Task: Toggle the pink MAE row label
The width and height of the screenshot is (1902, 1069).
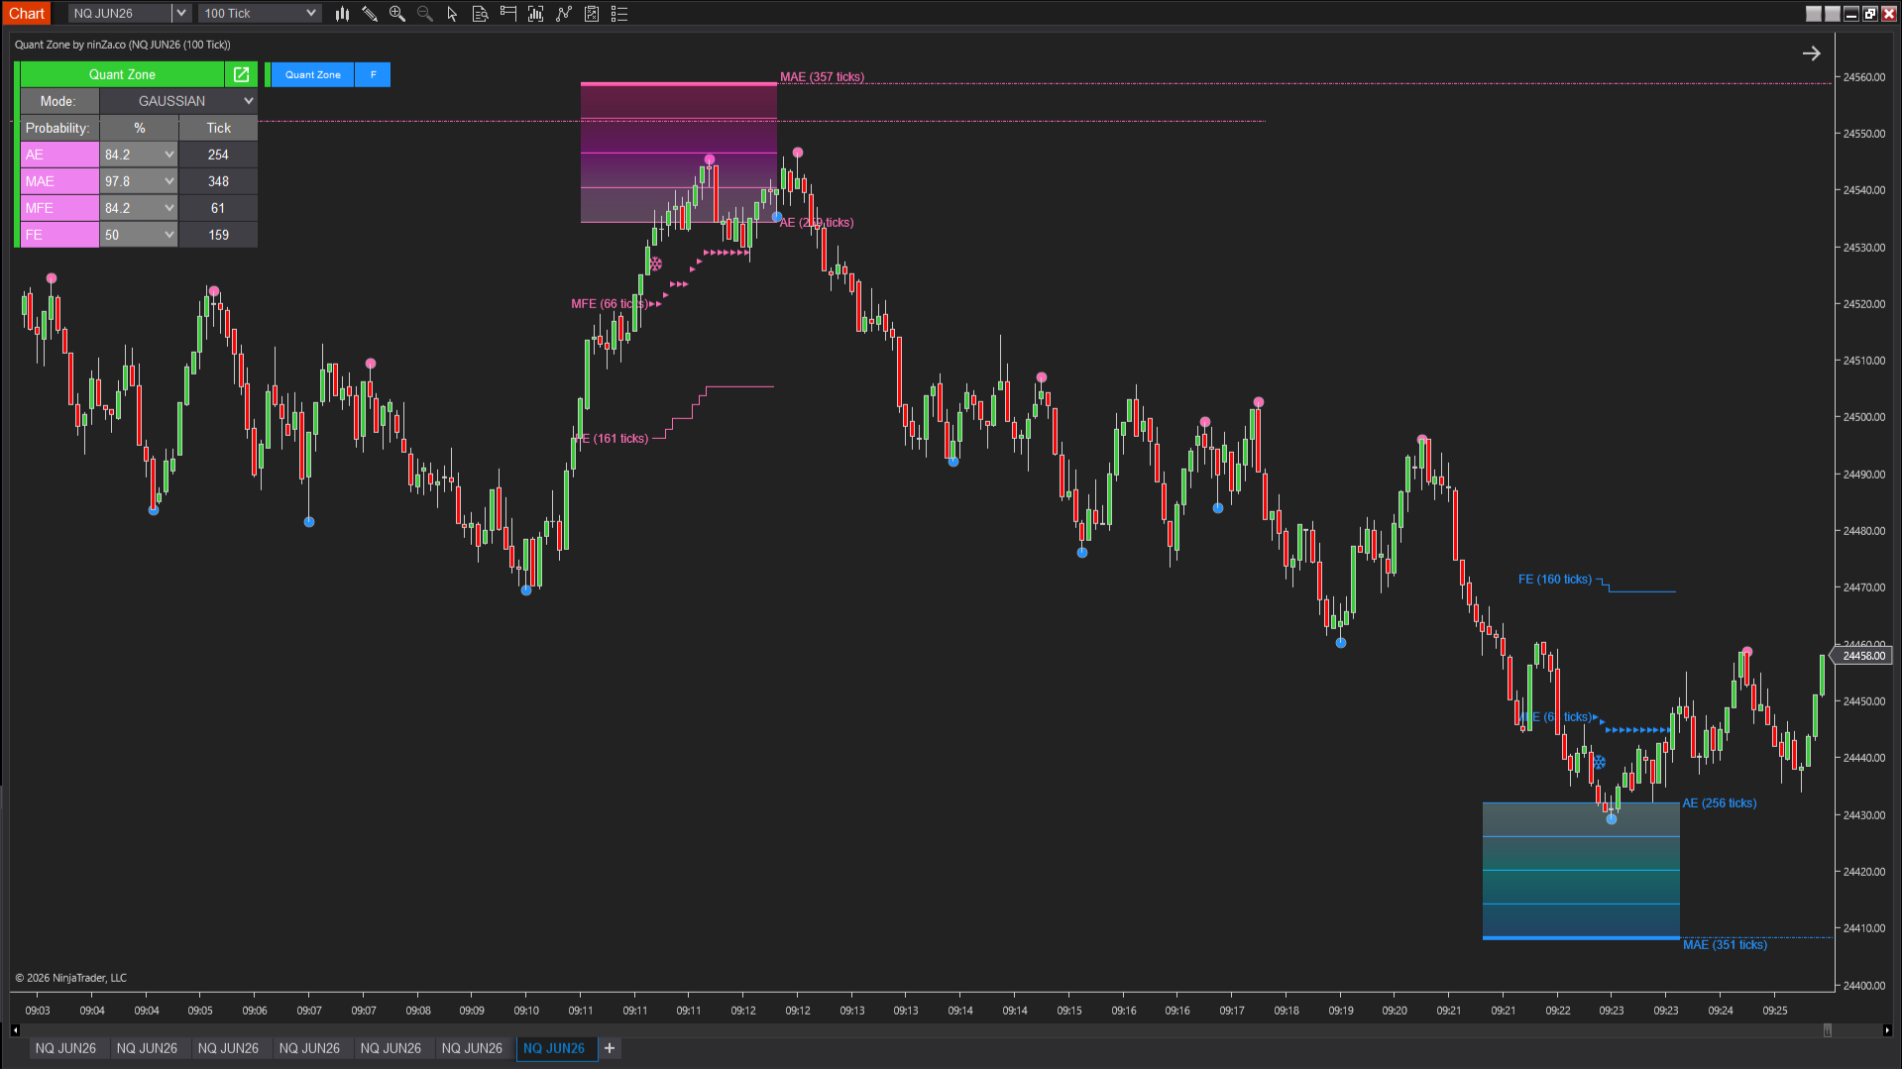Action: tap(59, 181)
